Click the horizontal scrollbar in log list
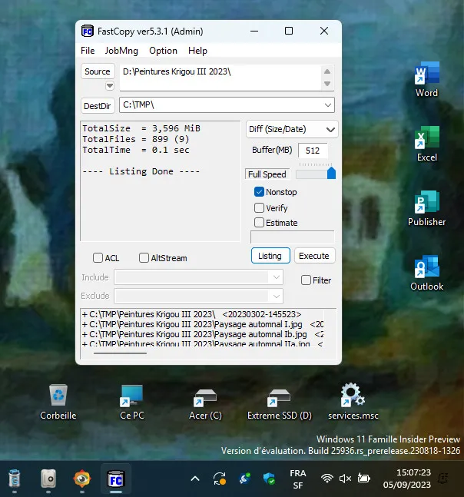Viewport: 464px width, 497px height. (x=120, y=353)
